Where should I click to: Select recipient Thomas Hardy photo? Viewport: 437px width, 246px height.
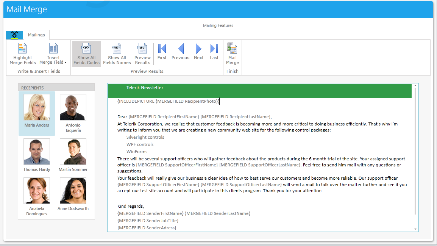(x=37, y=152)
